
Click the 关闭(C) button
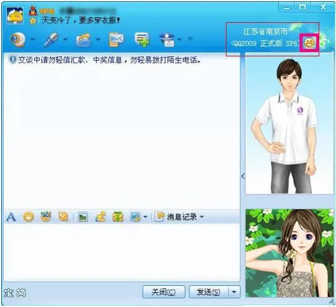point(164,292)
